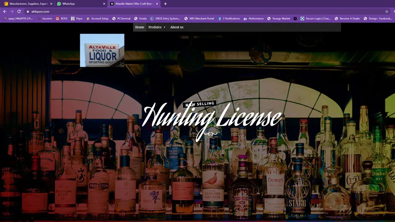Viewport: 395px width, 222px height.
Task: Open the Secure Login Chase bookmark
Action: tap(316, 18)
